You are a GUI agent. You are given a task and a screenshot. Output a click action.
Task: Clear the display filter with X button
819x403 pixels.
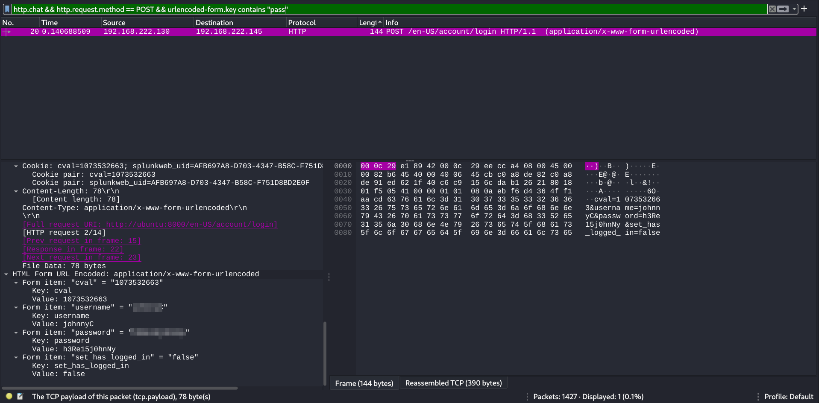pyautogui.click(x=772, y=9)
